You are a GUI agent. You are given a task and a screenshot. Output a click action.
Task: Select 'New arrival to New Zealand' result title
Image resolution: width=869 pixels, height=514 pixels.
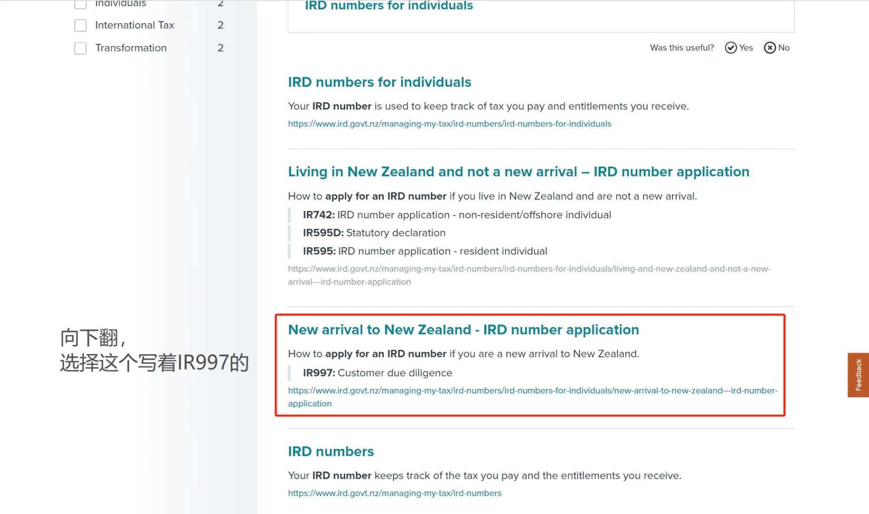click(463, 329)
